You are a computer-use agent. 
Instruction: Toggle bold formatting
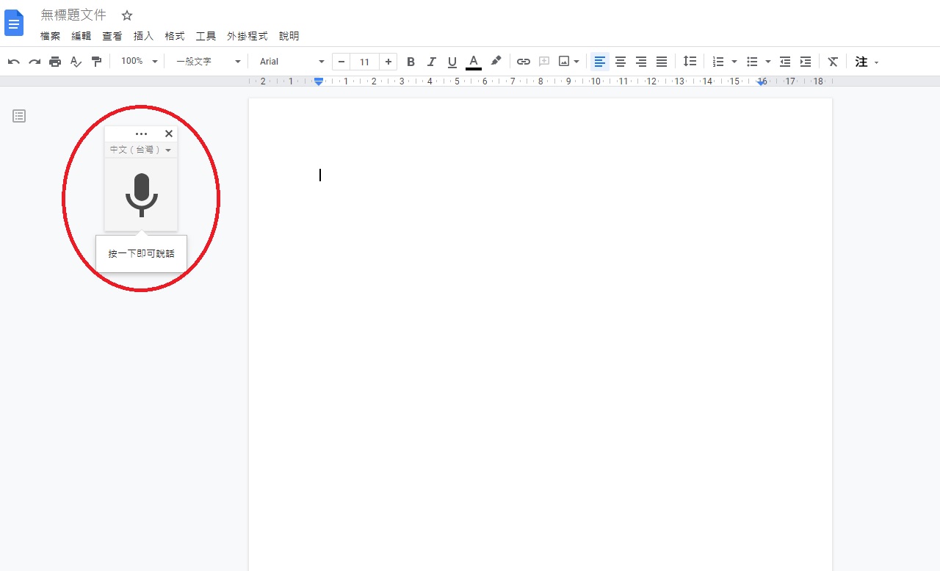[x=411, y=62]
